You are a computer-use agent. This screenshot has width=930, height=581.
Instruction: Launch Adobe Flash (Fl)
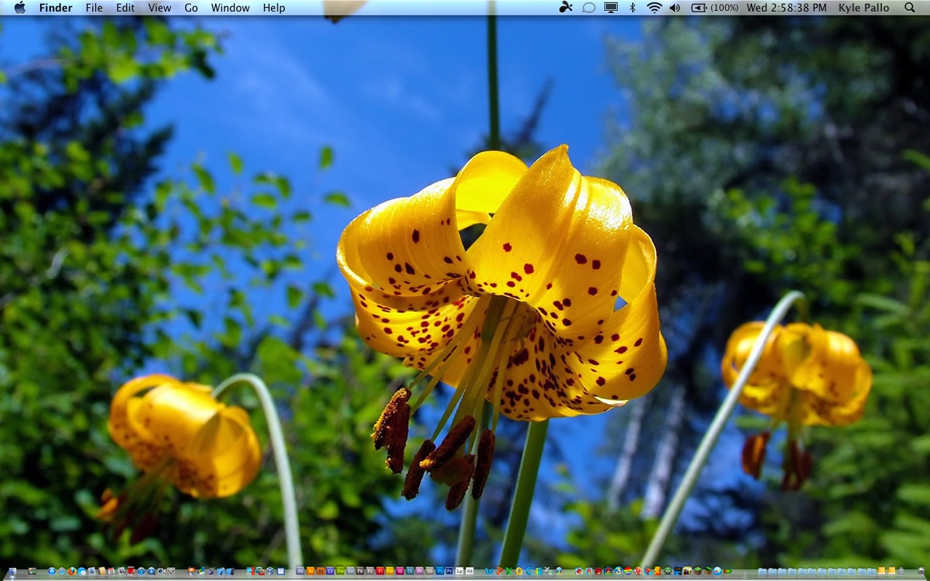click(x=380, y=571)
